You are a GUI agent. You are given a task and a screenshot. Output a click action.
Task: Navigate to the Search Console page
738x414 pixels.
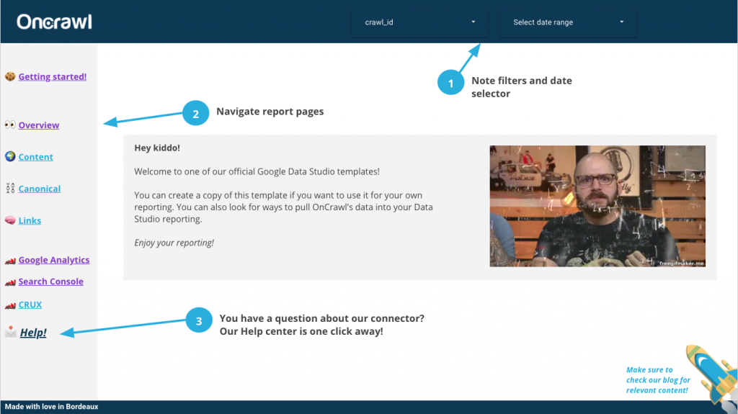point(51,282)
